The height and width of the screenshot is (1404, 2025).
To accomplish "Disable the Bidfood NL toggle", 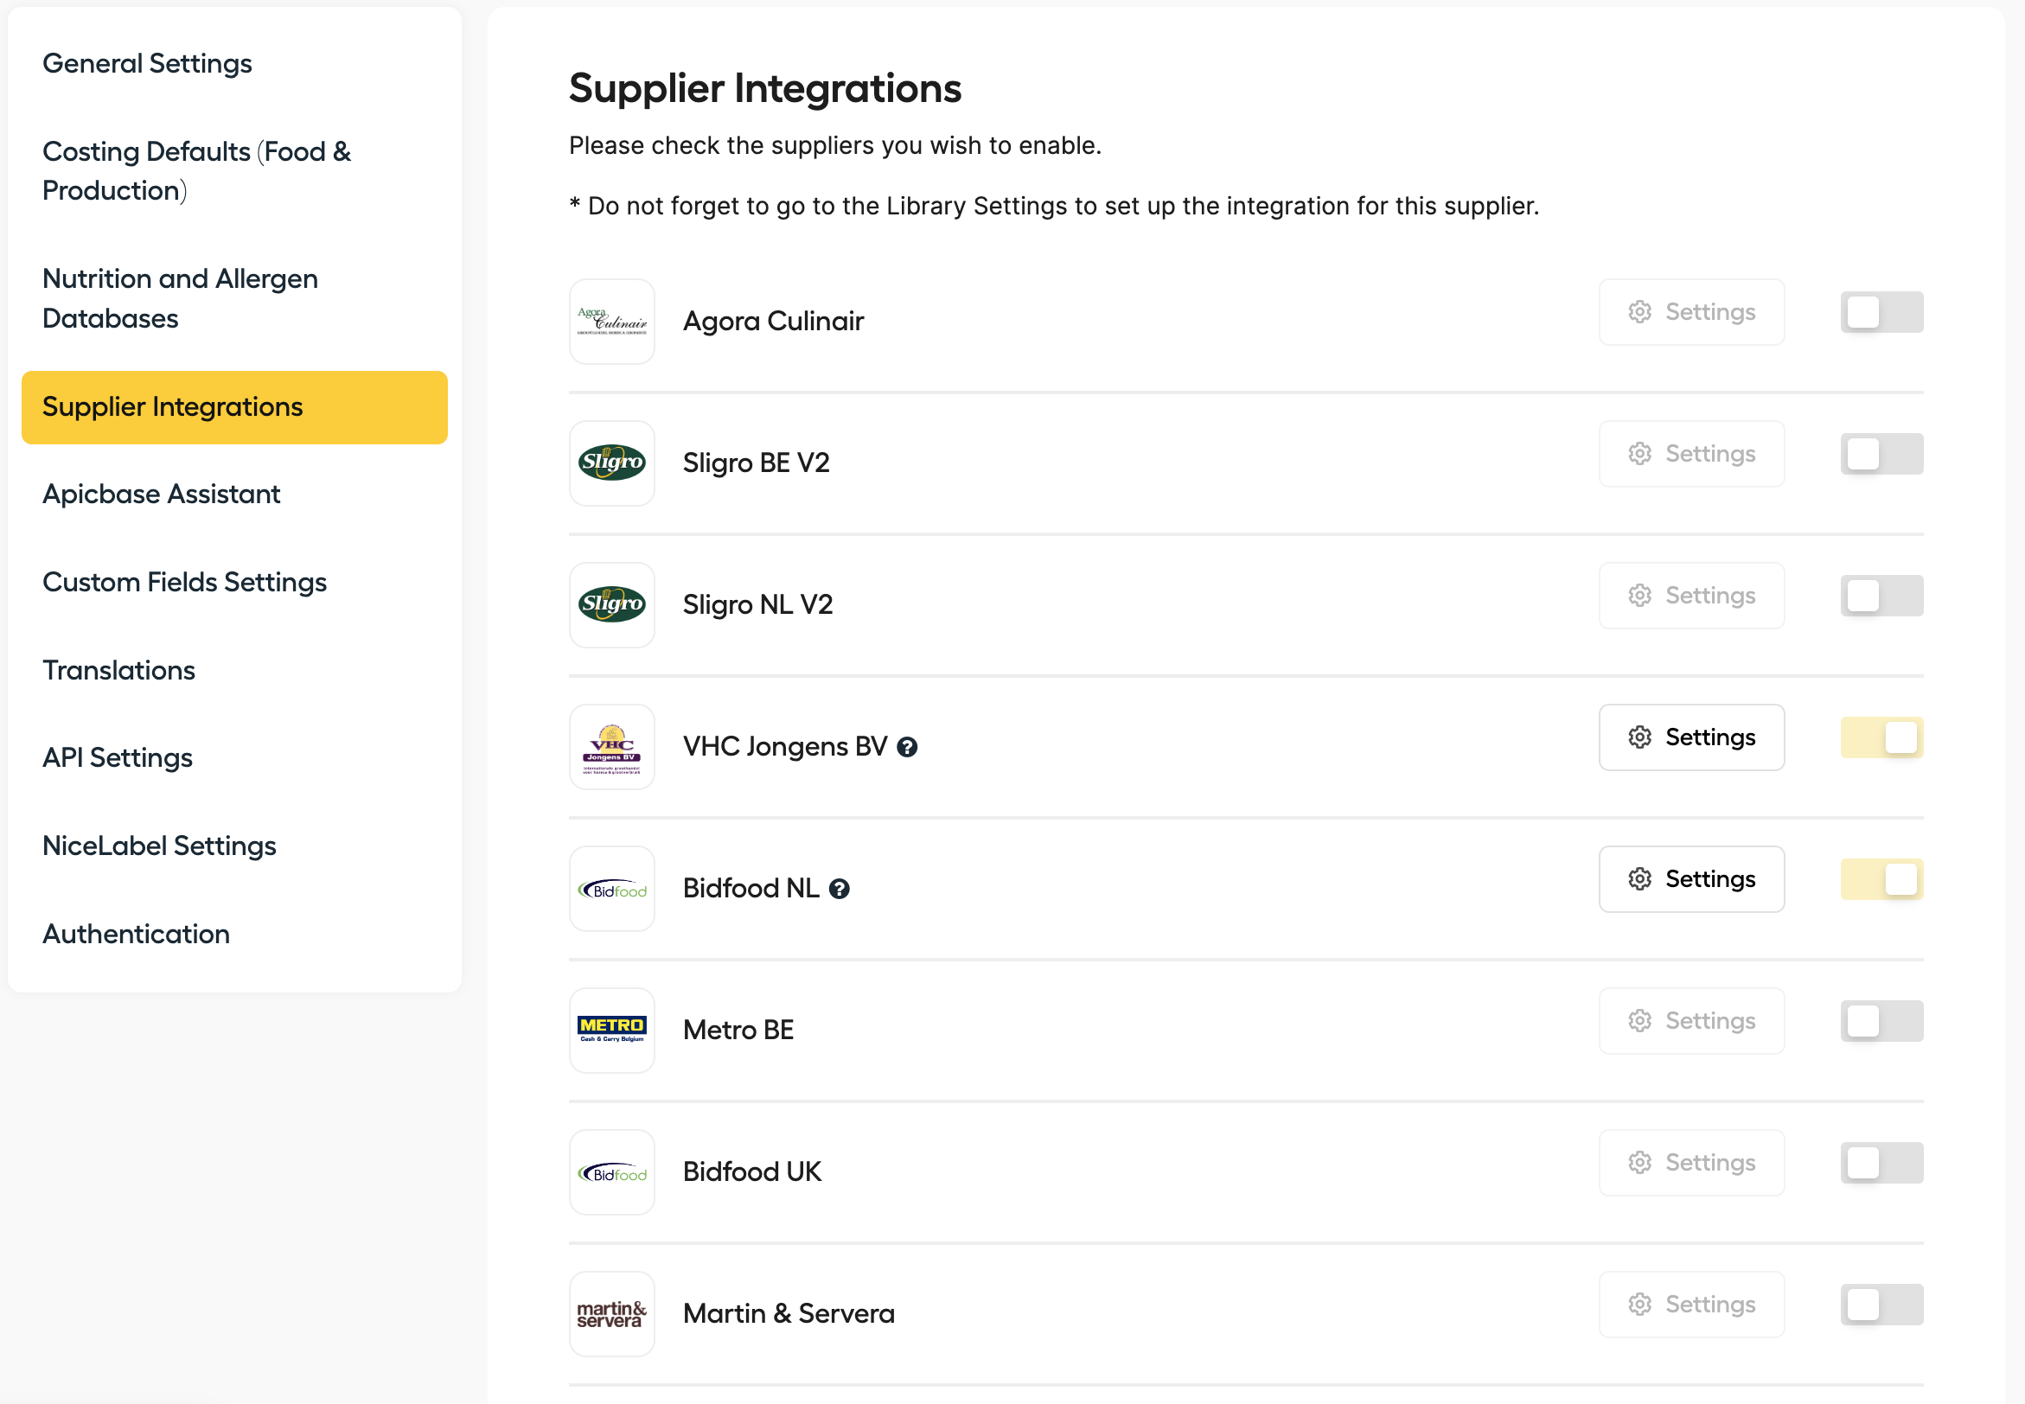I will click(x=1881, y=879).
